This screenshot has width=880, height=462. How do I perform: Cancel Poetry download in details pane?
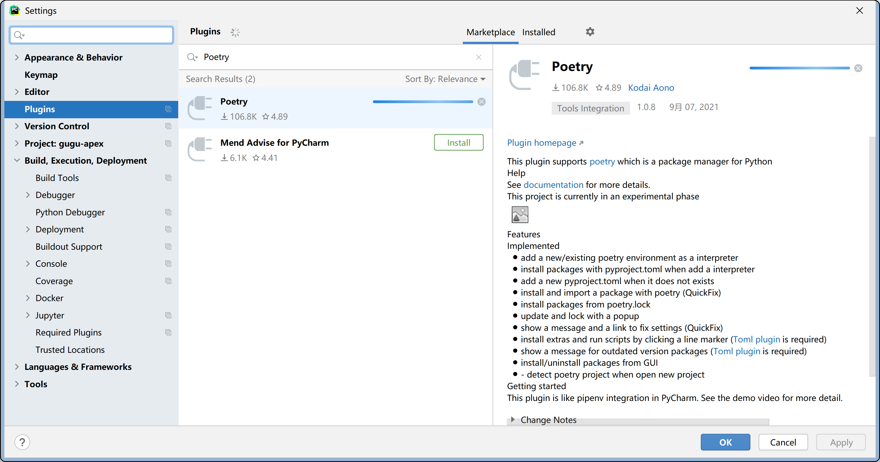click(x=858, y=68)
